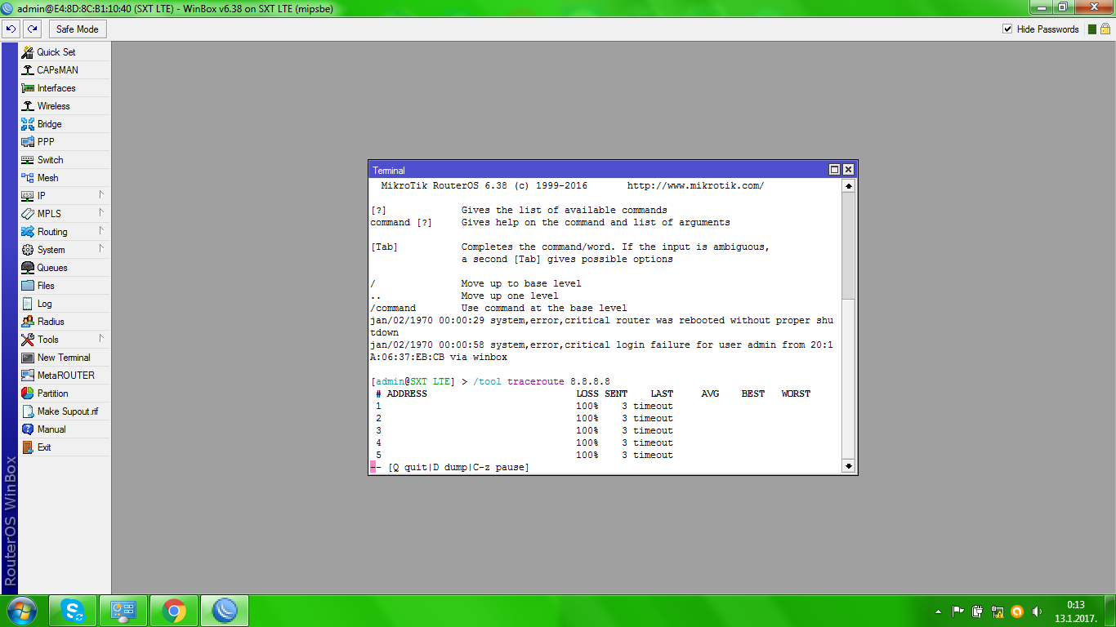Open Log from the sidebar menu

coord(64,304)
